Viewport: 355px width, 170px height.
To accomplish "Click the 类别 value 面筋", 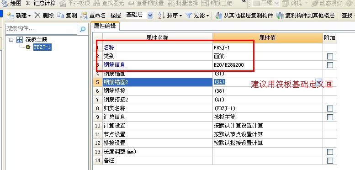I will 219,56.
